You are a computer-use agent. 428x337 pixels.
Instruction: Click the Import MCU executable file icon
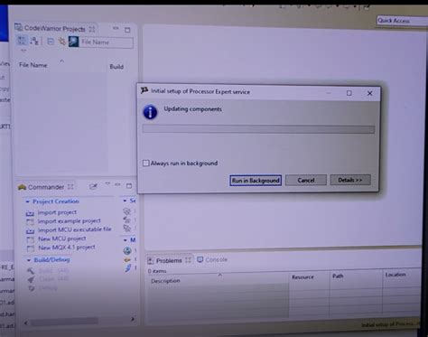(x=30, y=231)
